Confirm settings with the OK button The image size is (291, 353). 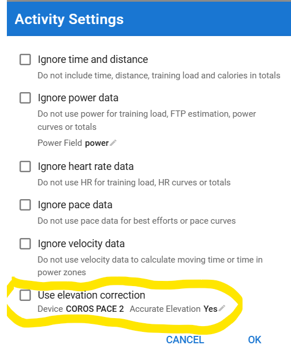click(254, 340)
